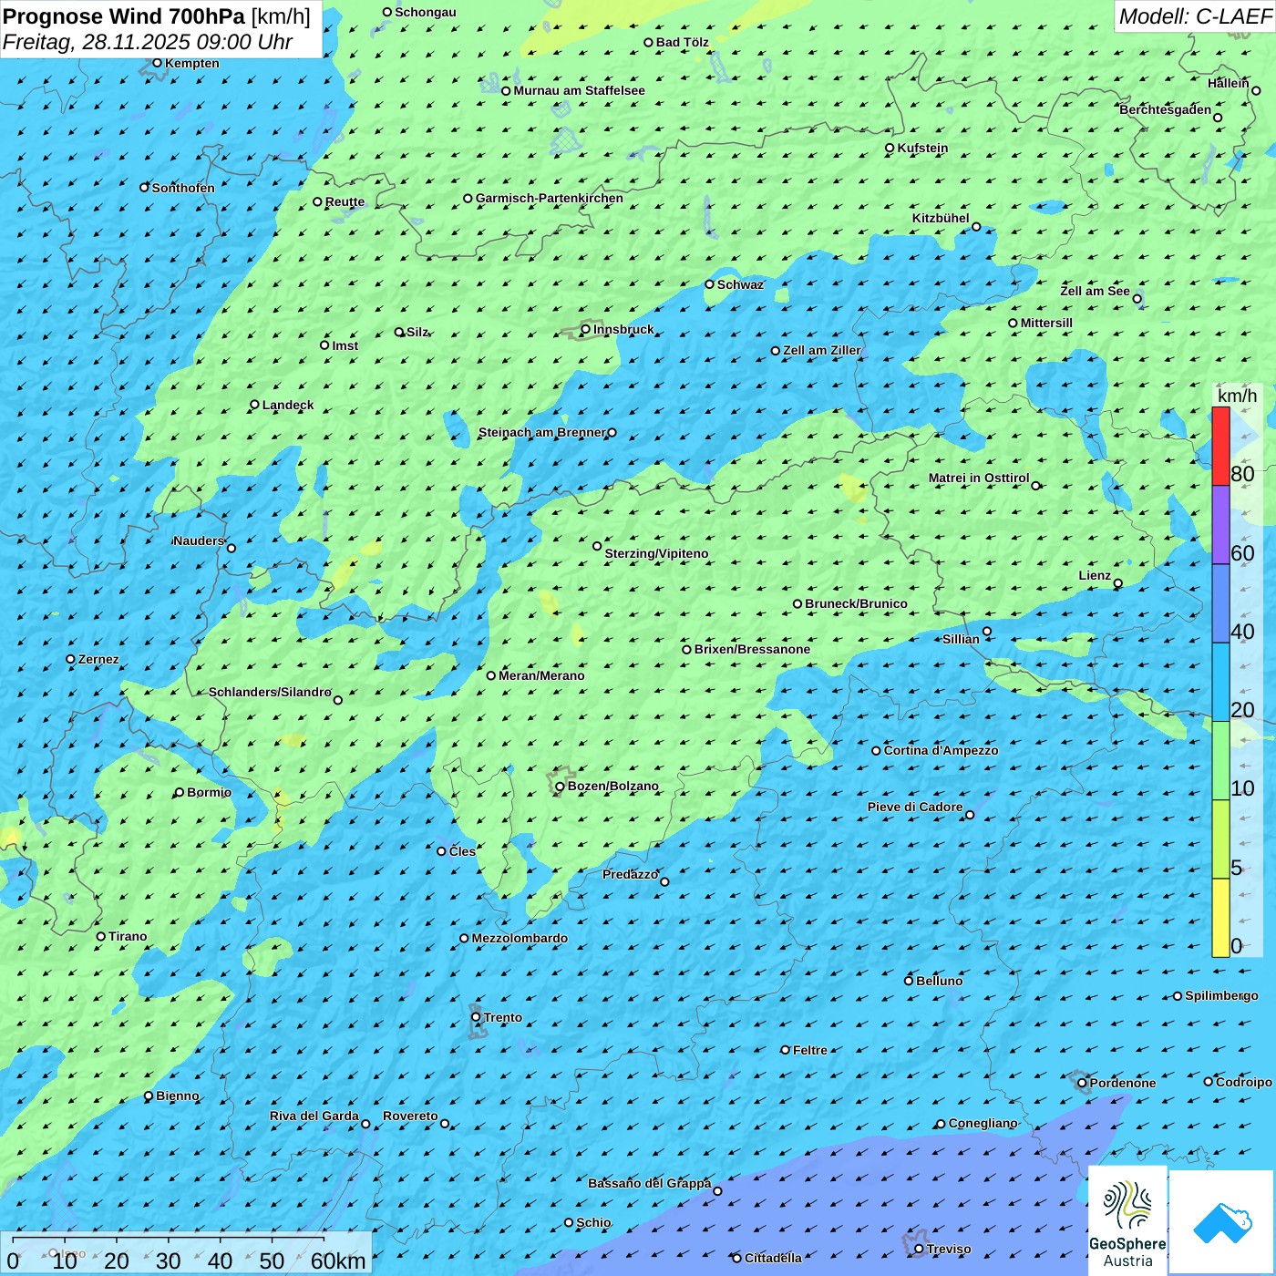Click the Garmisch-Partenkirchen label
The image size is (1276, 1276).
coord(549,198)
